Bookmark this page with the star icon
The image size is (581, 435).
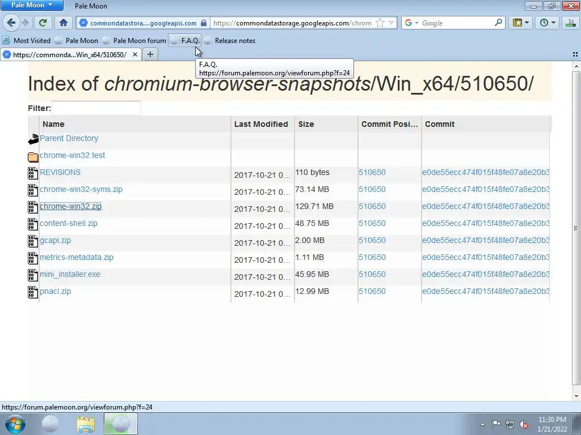(x=380, y=23)
